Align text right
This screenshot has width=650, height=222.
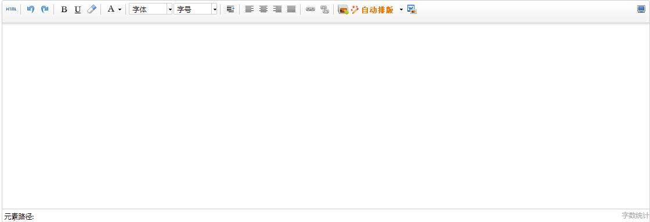tap(277, 9)
